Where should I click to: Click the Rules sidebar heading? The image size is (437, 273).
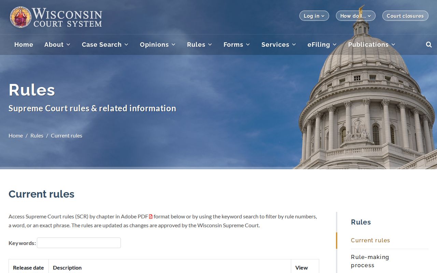pos(361,222)
